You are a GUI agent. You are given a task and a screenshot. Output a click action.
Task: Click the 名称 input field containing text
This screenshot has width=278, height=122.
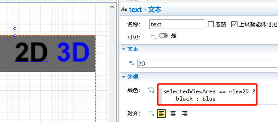pyautogui.click(x=176, y=24)
